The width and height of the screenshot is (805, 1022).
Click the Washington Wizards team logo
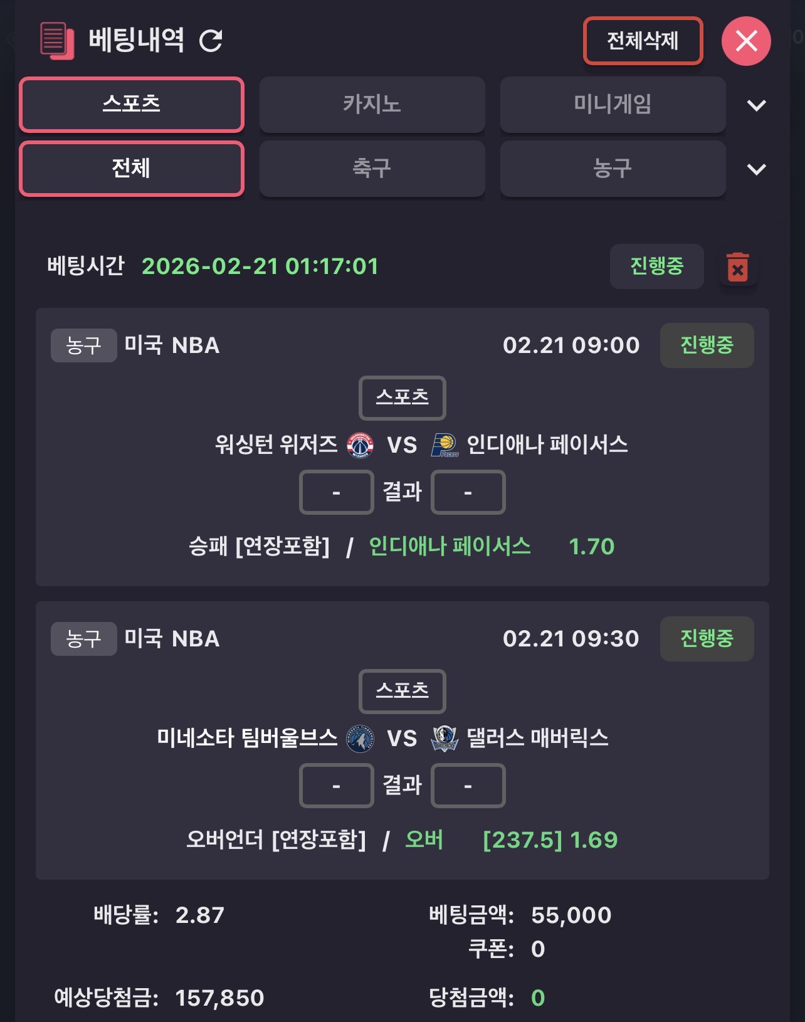pyautogui.click(x=360, y=445)
